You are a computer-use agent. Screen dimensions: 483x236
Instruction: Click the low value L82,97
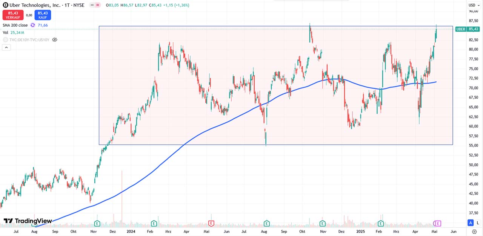coord(141,5)
